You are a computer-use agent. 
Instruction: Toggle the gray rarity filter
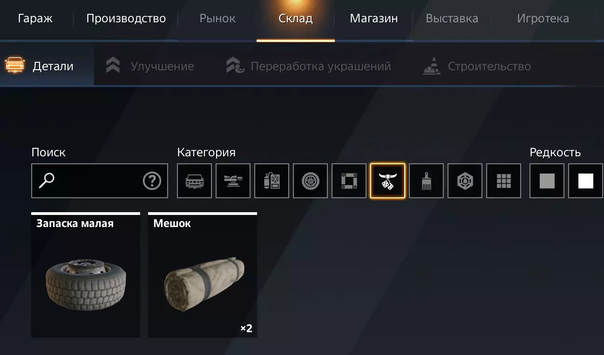pos(547,181)
